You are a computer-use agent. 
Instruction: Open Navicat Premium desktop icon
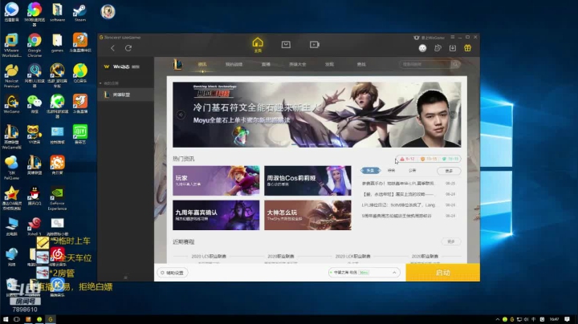(11, 76)
